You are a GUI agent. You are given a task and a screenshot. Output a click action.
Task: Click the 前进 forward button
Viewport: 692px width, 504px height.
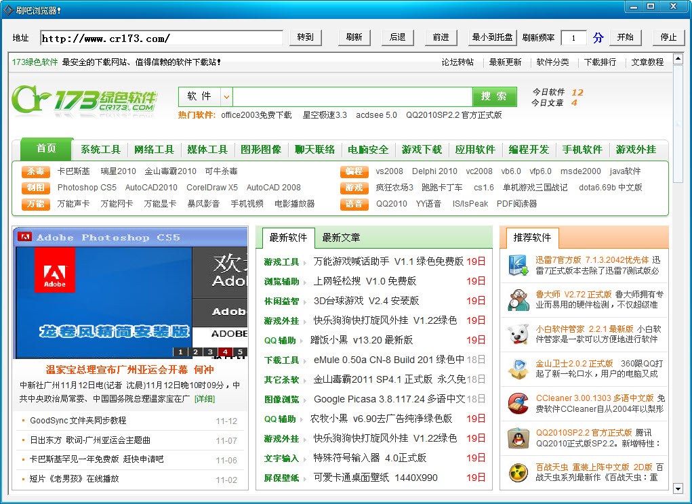[x=441, y=37]
